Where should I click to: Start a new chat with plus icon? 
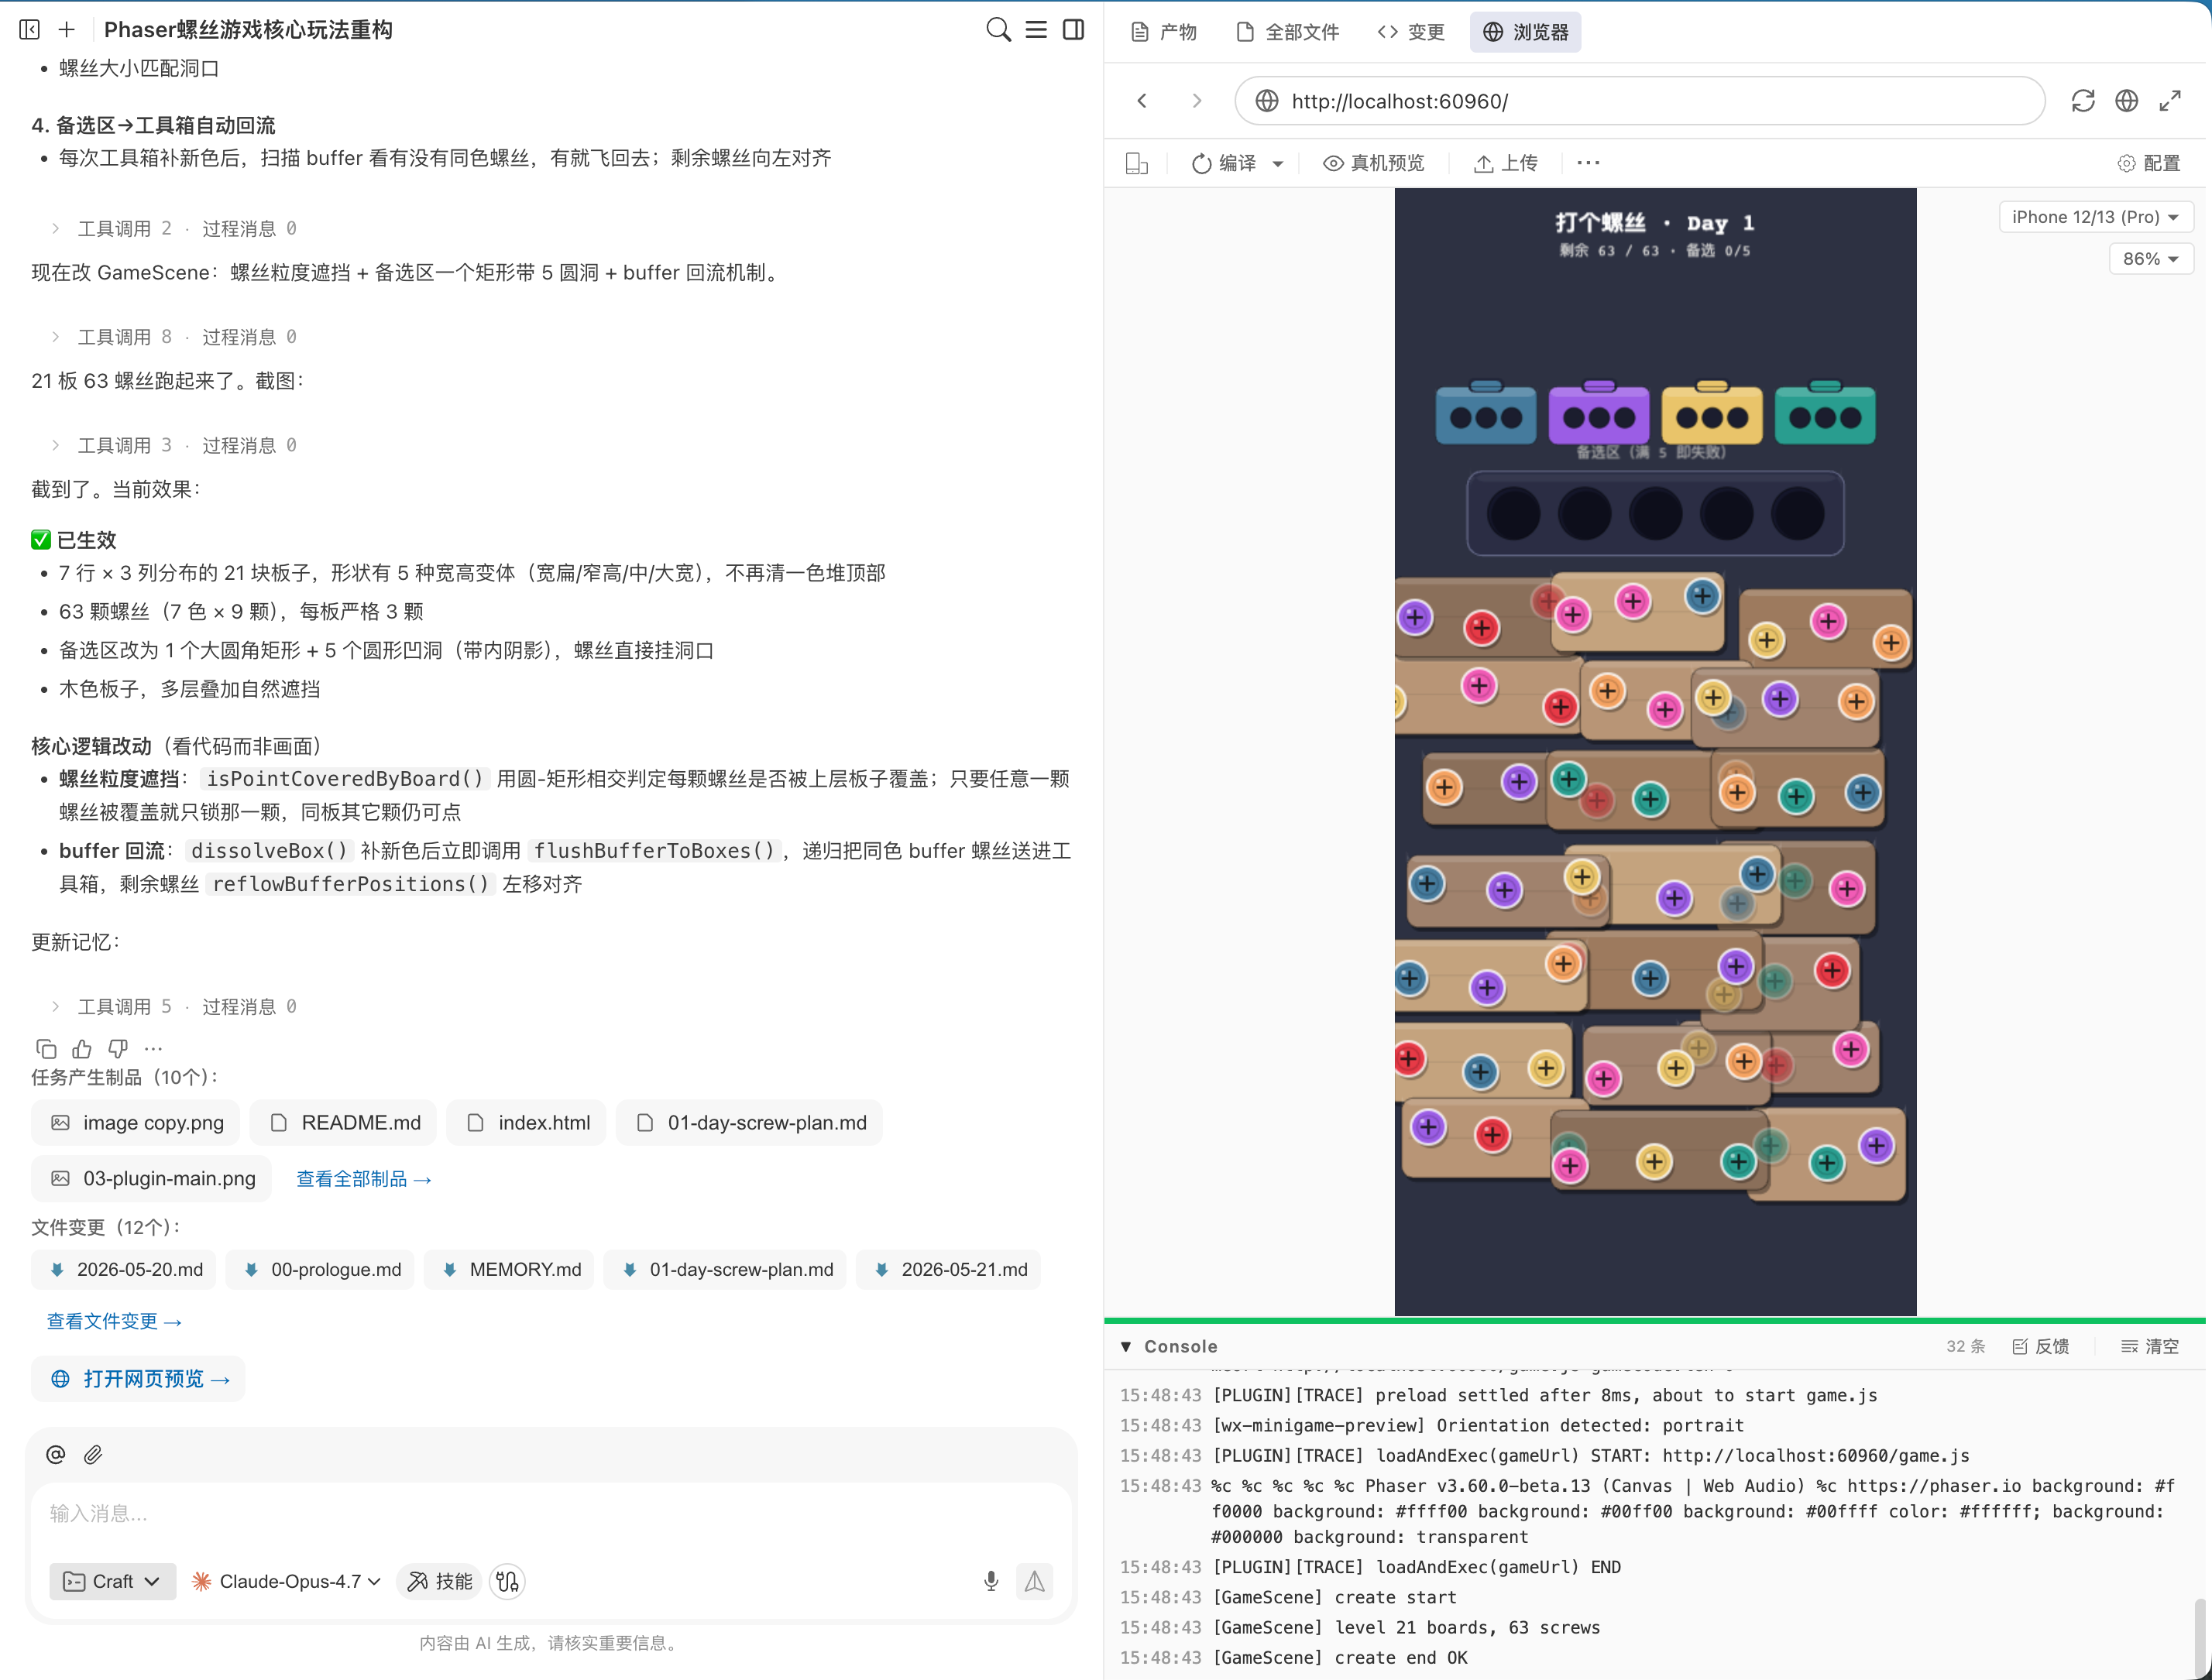click(x=67, y=30)
